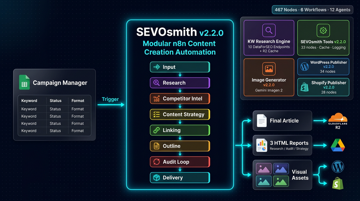Click the WordPress logo in WordPress Publisher card
360x201 pixels.
[x=305, y=67]
